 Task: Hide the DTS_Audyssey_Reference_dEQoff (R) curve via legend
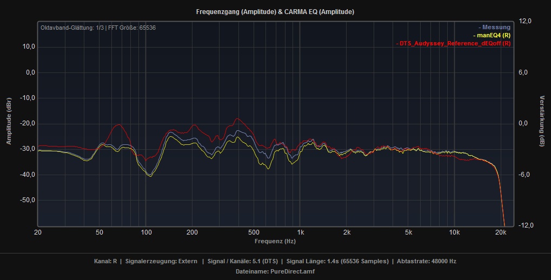pos(453,43)
